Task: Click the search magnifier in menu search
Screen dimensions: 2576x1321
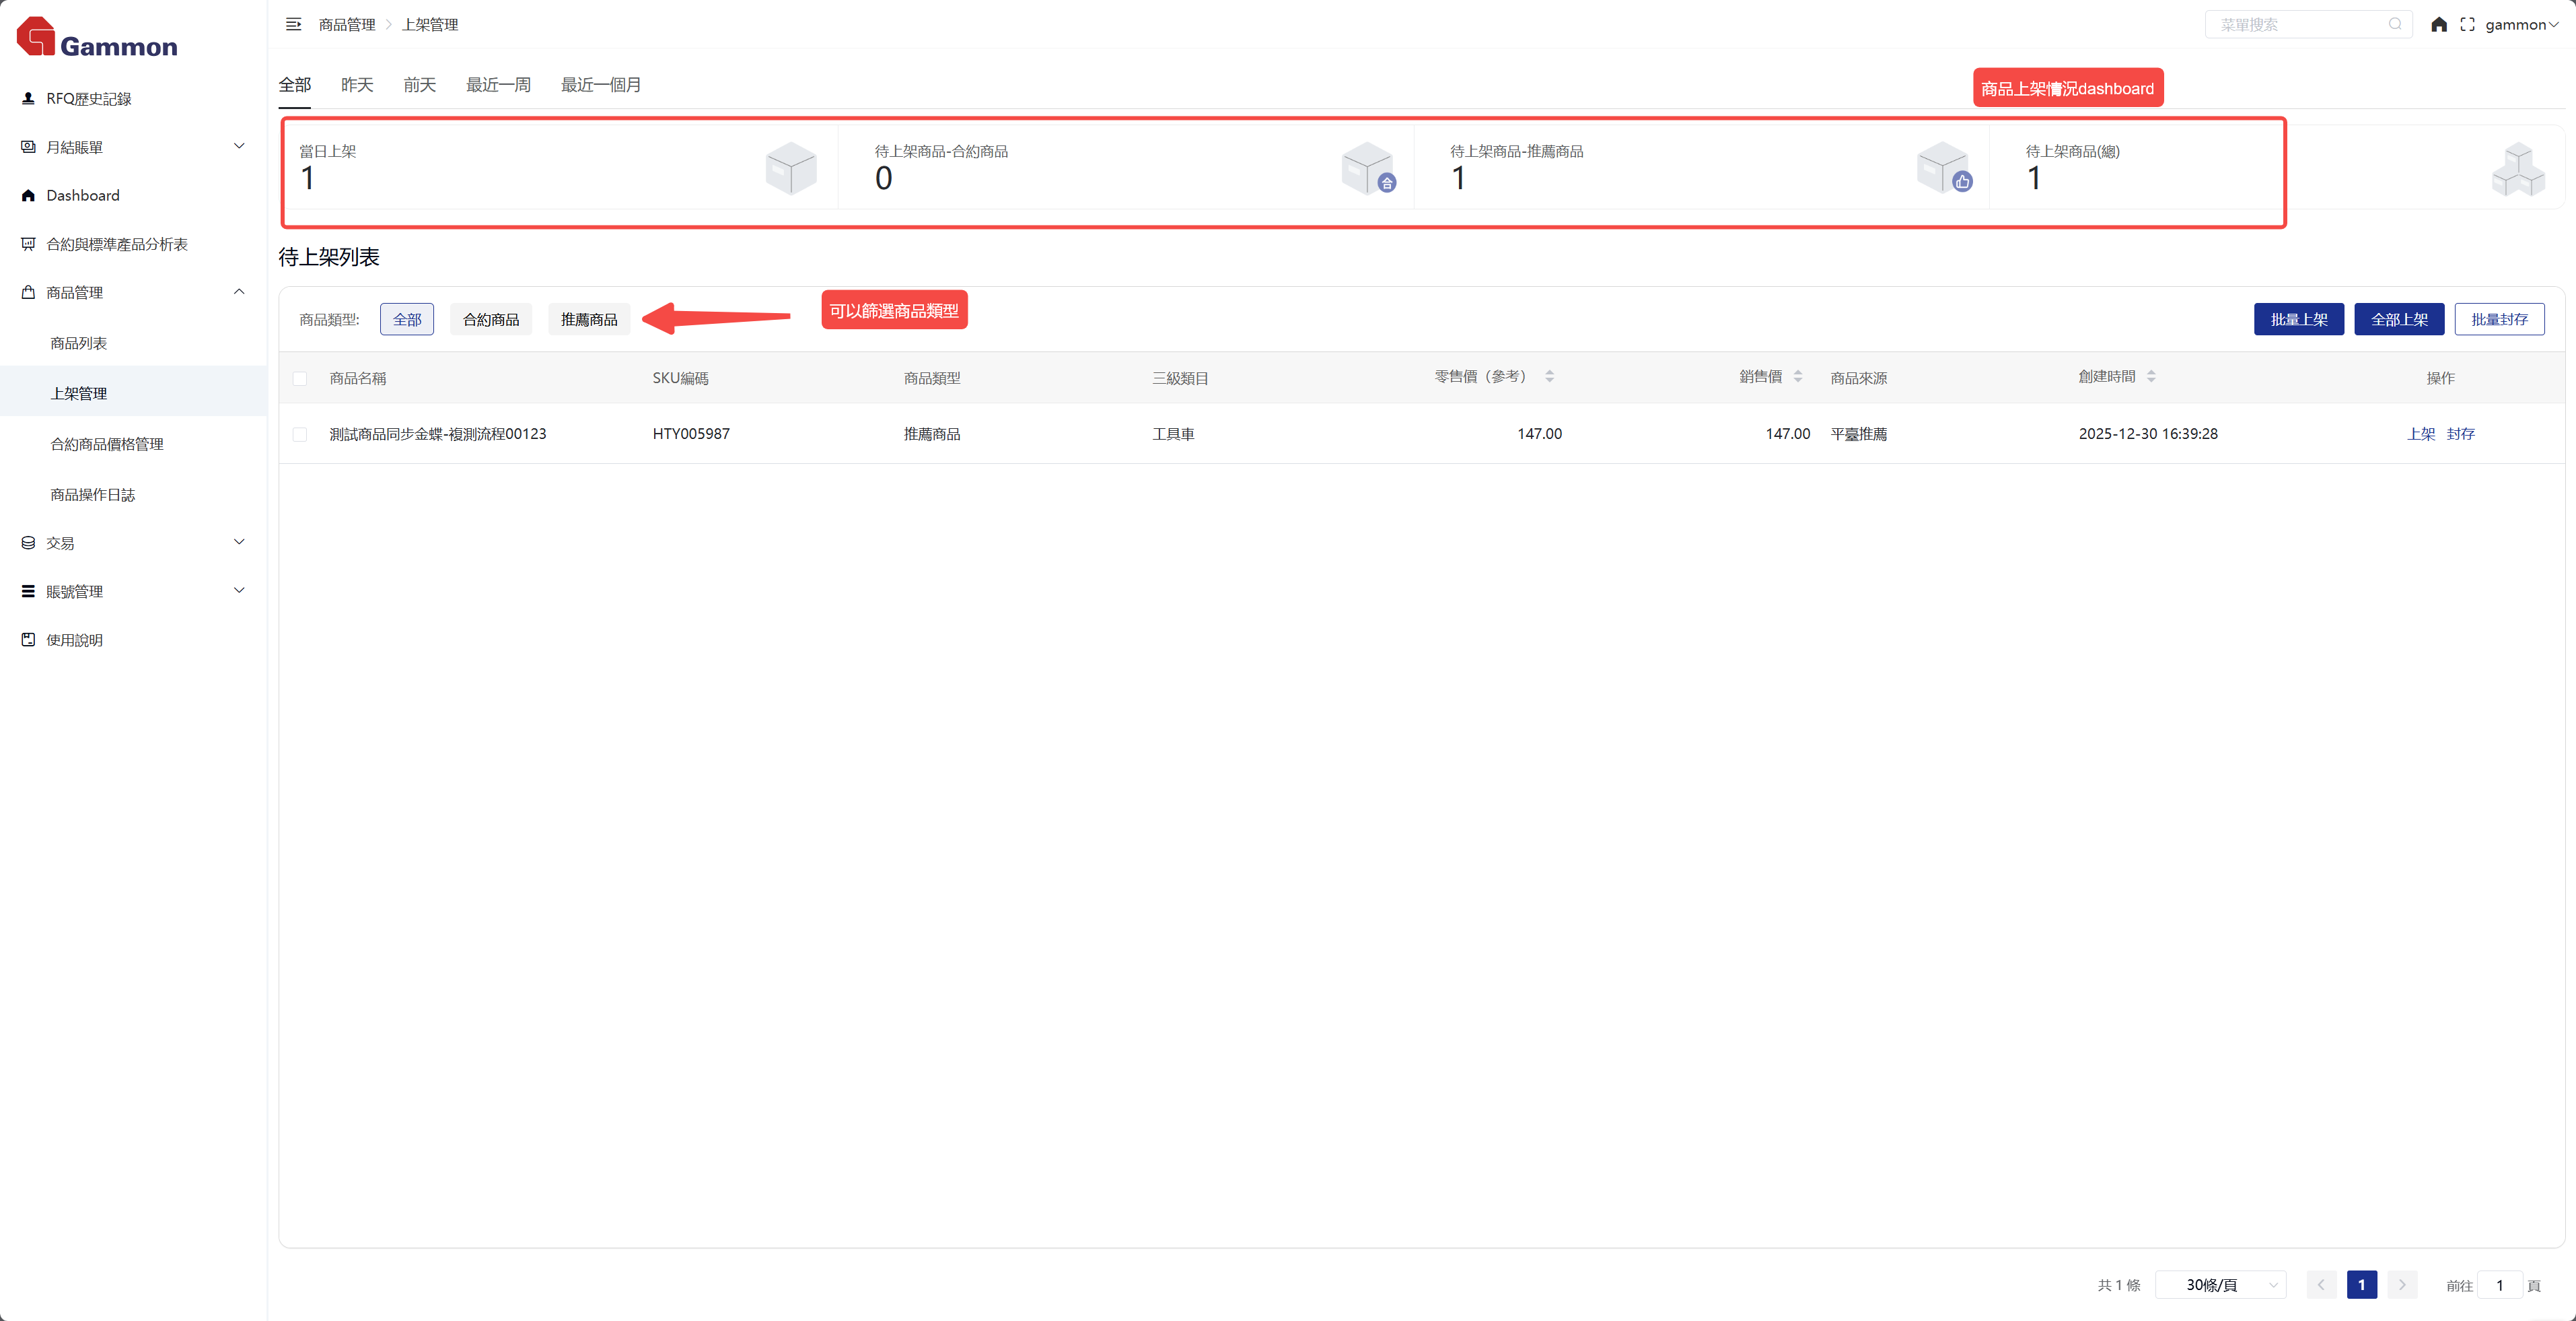Action: coord(2395,24)
